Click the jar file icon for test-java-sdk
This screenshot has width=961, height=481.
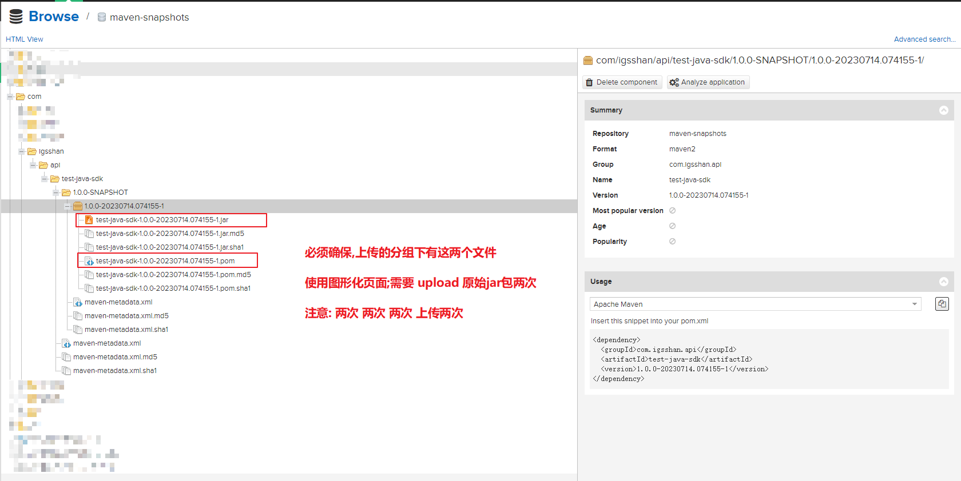(x=89, y=220)
